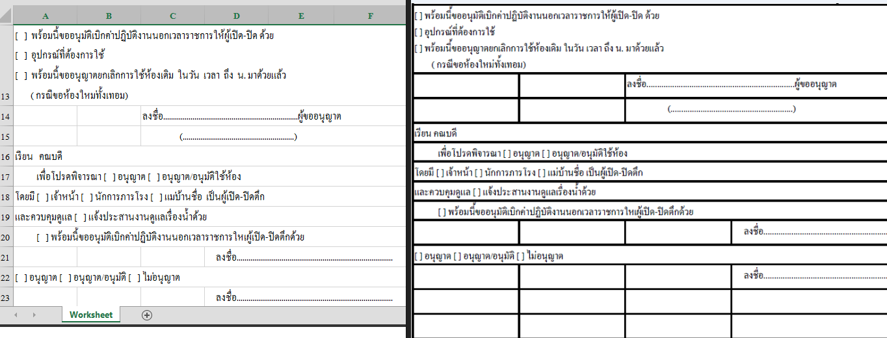Click 'อุปกรณ์ที่ต้องการใช้' in the right preview pane
This screenshot has height=338, width=887.
pyautogui.click(x=460, y=32)
